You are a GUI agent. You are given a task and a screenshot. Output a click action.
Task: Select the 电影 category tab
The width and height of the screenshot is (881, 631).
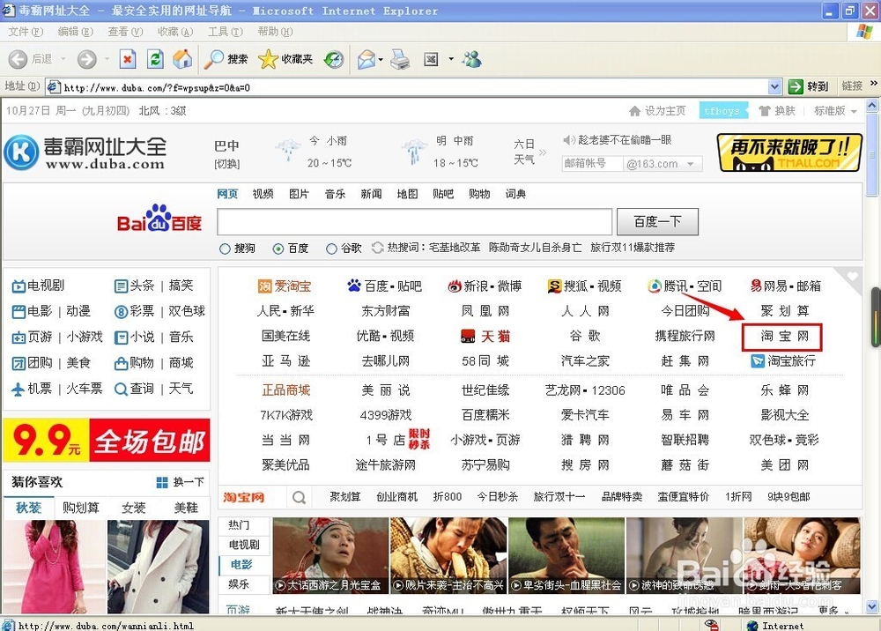pyautogui.click(x=241, y=565)
